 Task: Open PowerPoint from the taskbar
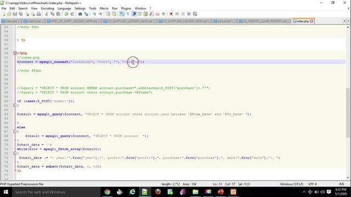(x=220, y=192)
